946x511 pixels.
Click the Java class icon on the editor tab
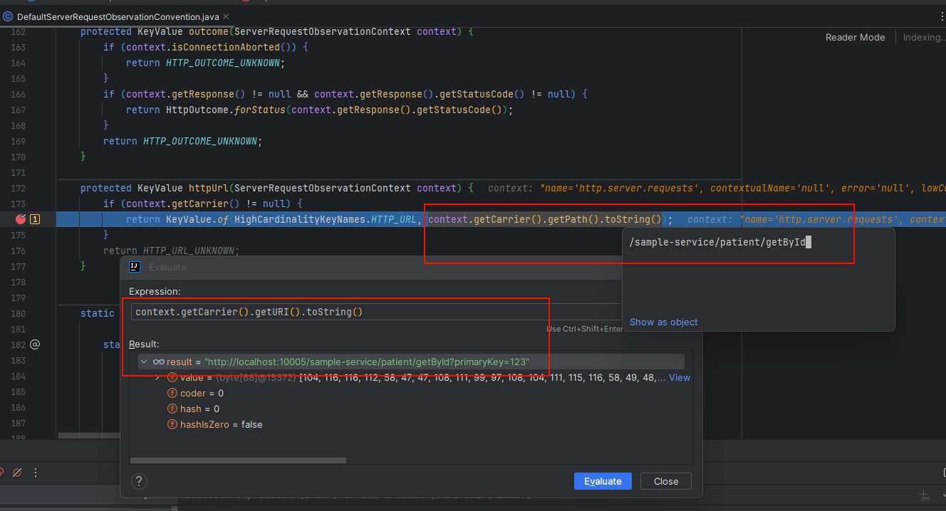click(x=8, y=16)
